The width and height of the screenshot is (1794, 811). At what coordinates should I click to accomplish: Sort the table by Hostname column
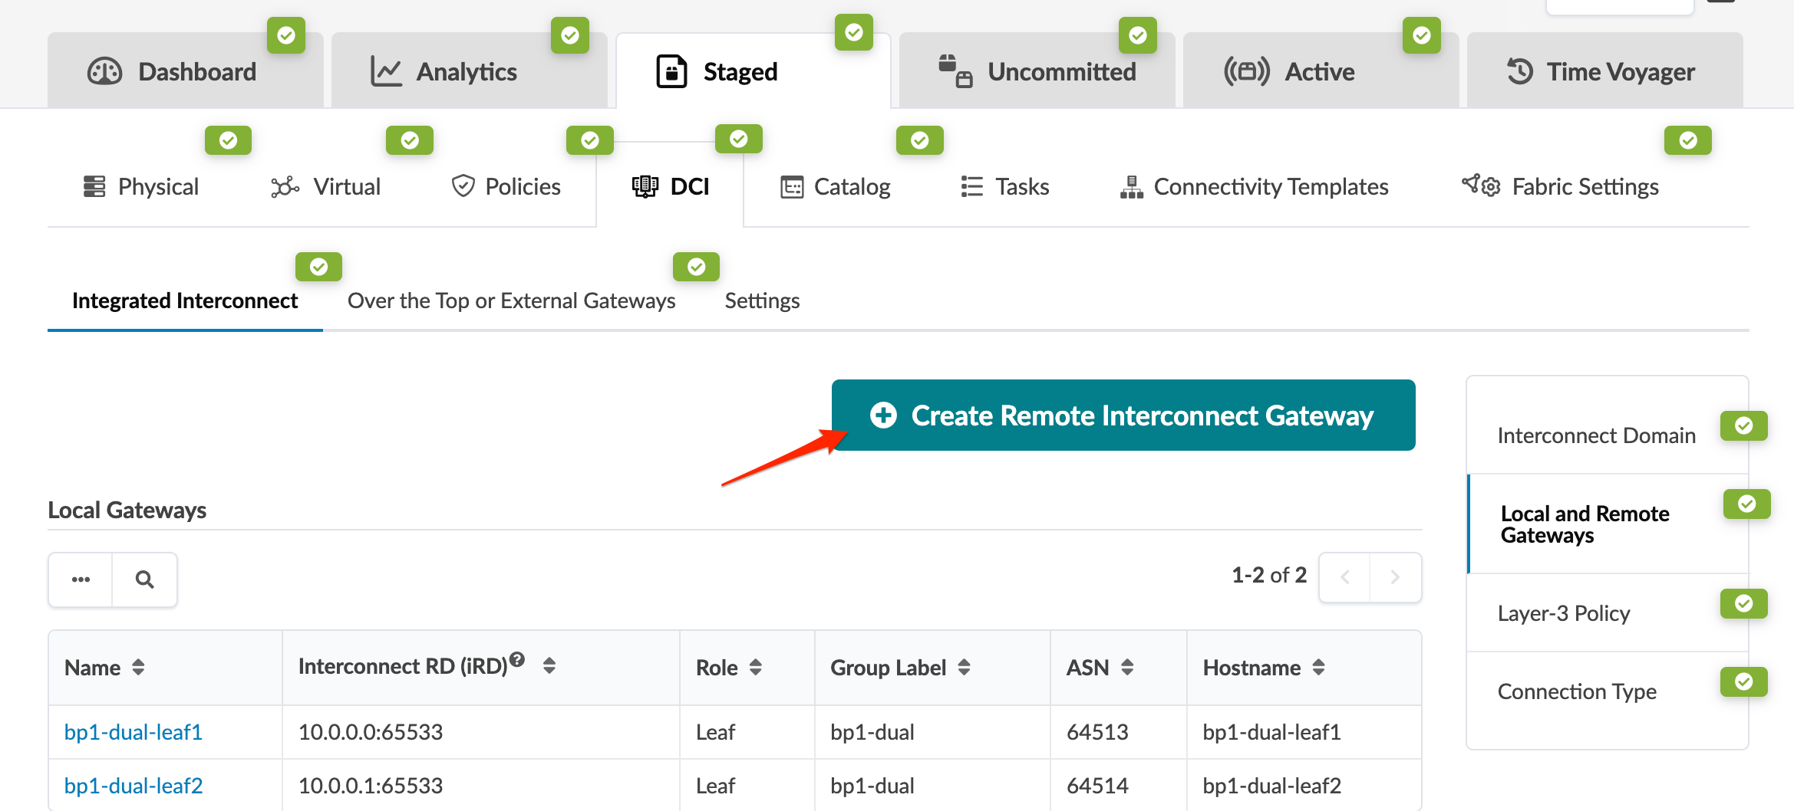(1318, 668)
